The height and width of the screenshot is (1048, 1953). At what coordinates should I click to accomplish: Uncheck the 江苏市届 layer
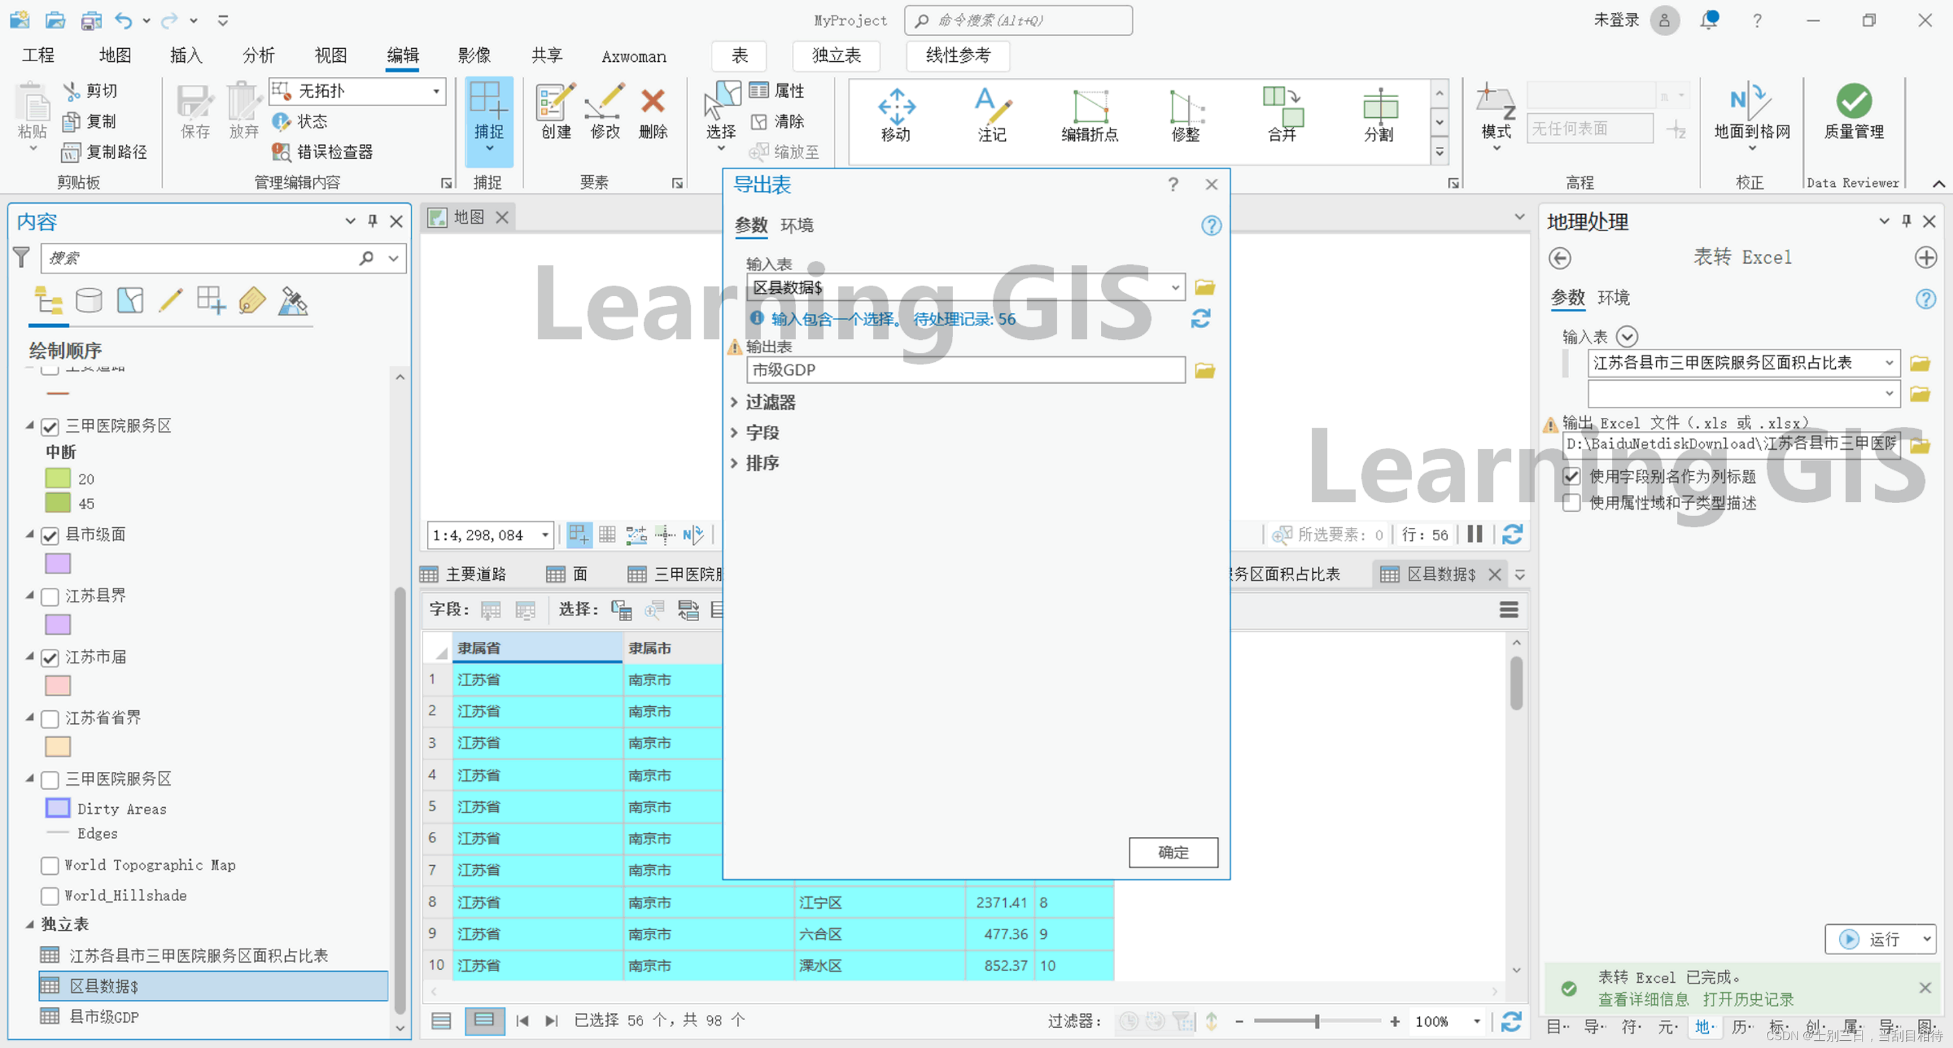[x=50, y=658]
